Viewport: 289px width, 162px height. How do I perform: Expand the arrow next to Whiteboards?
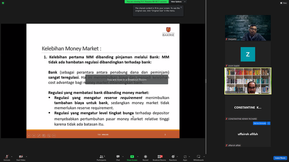[x=204, y=157]
